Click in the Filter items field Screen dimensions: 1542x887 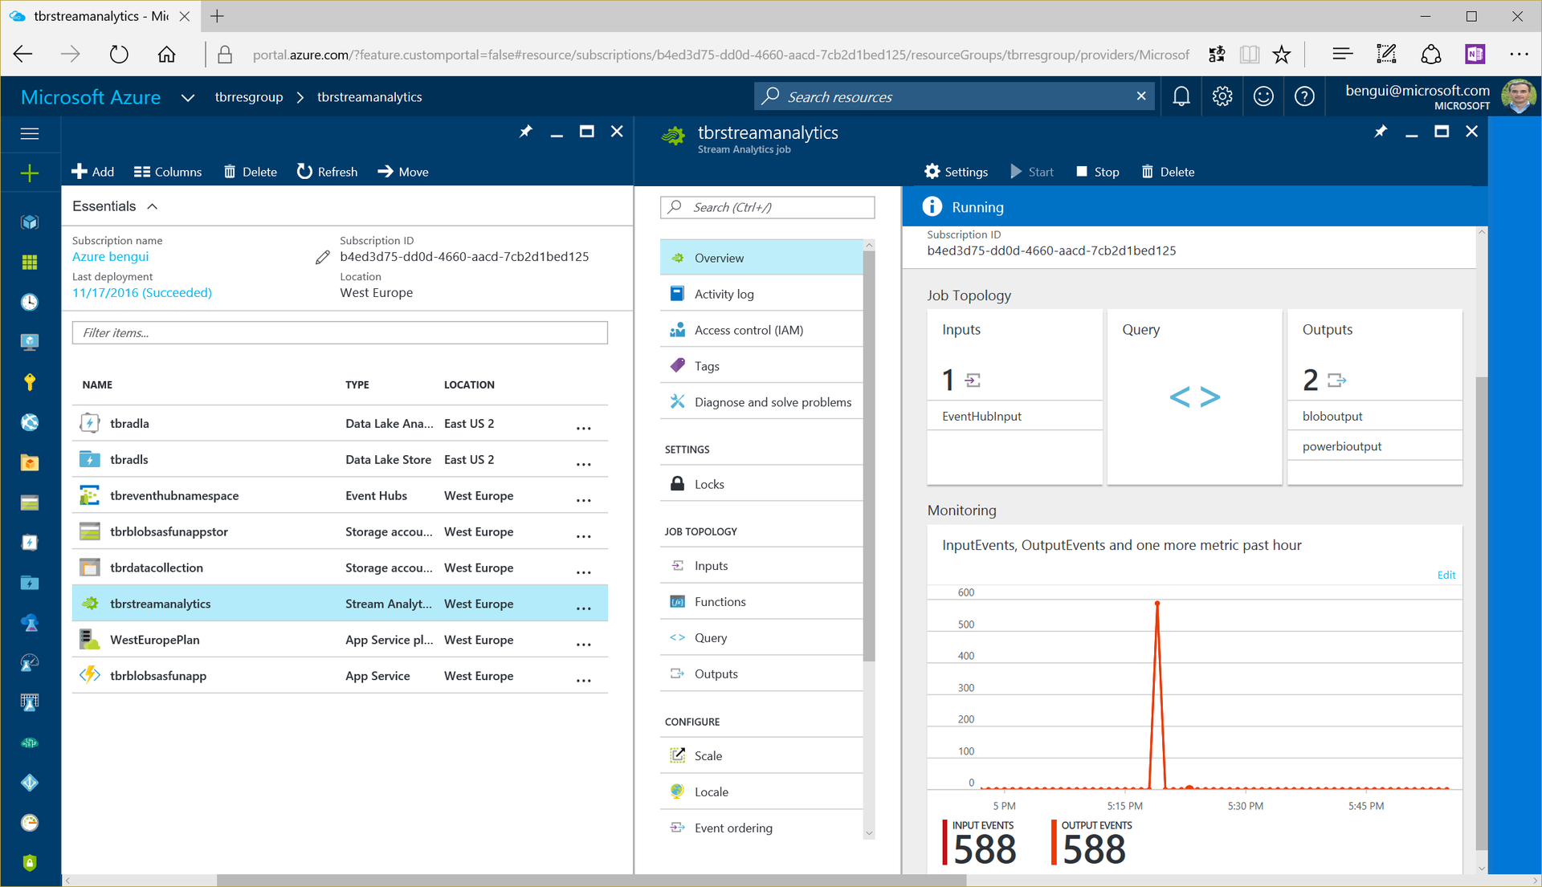point(340,332)
